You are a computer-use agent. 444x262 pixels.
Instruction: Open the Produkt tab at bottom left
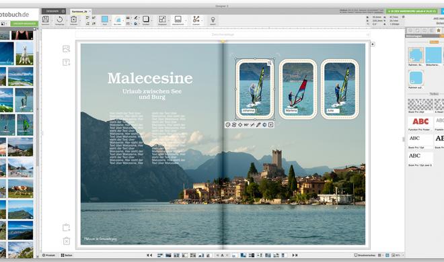click(x=48, y=255)
